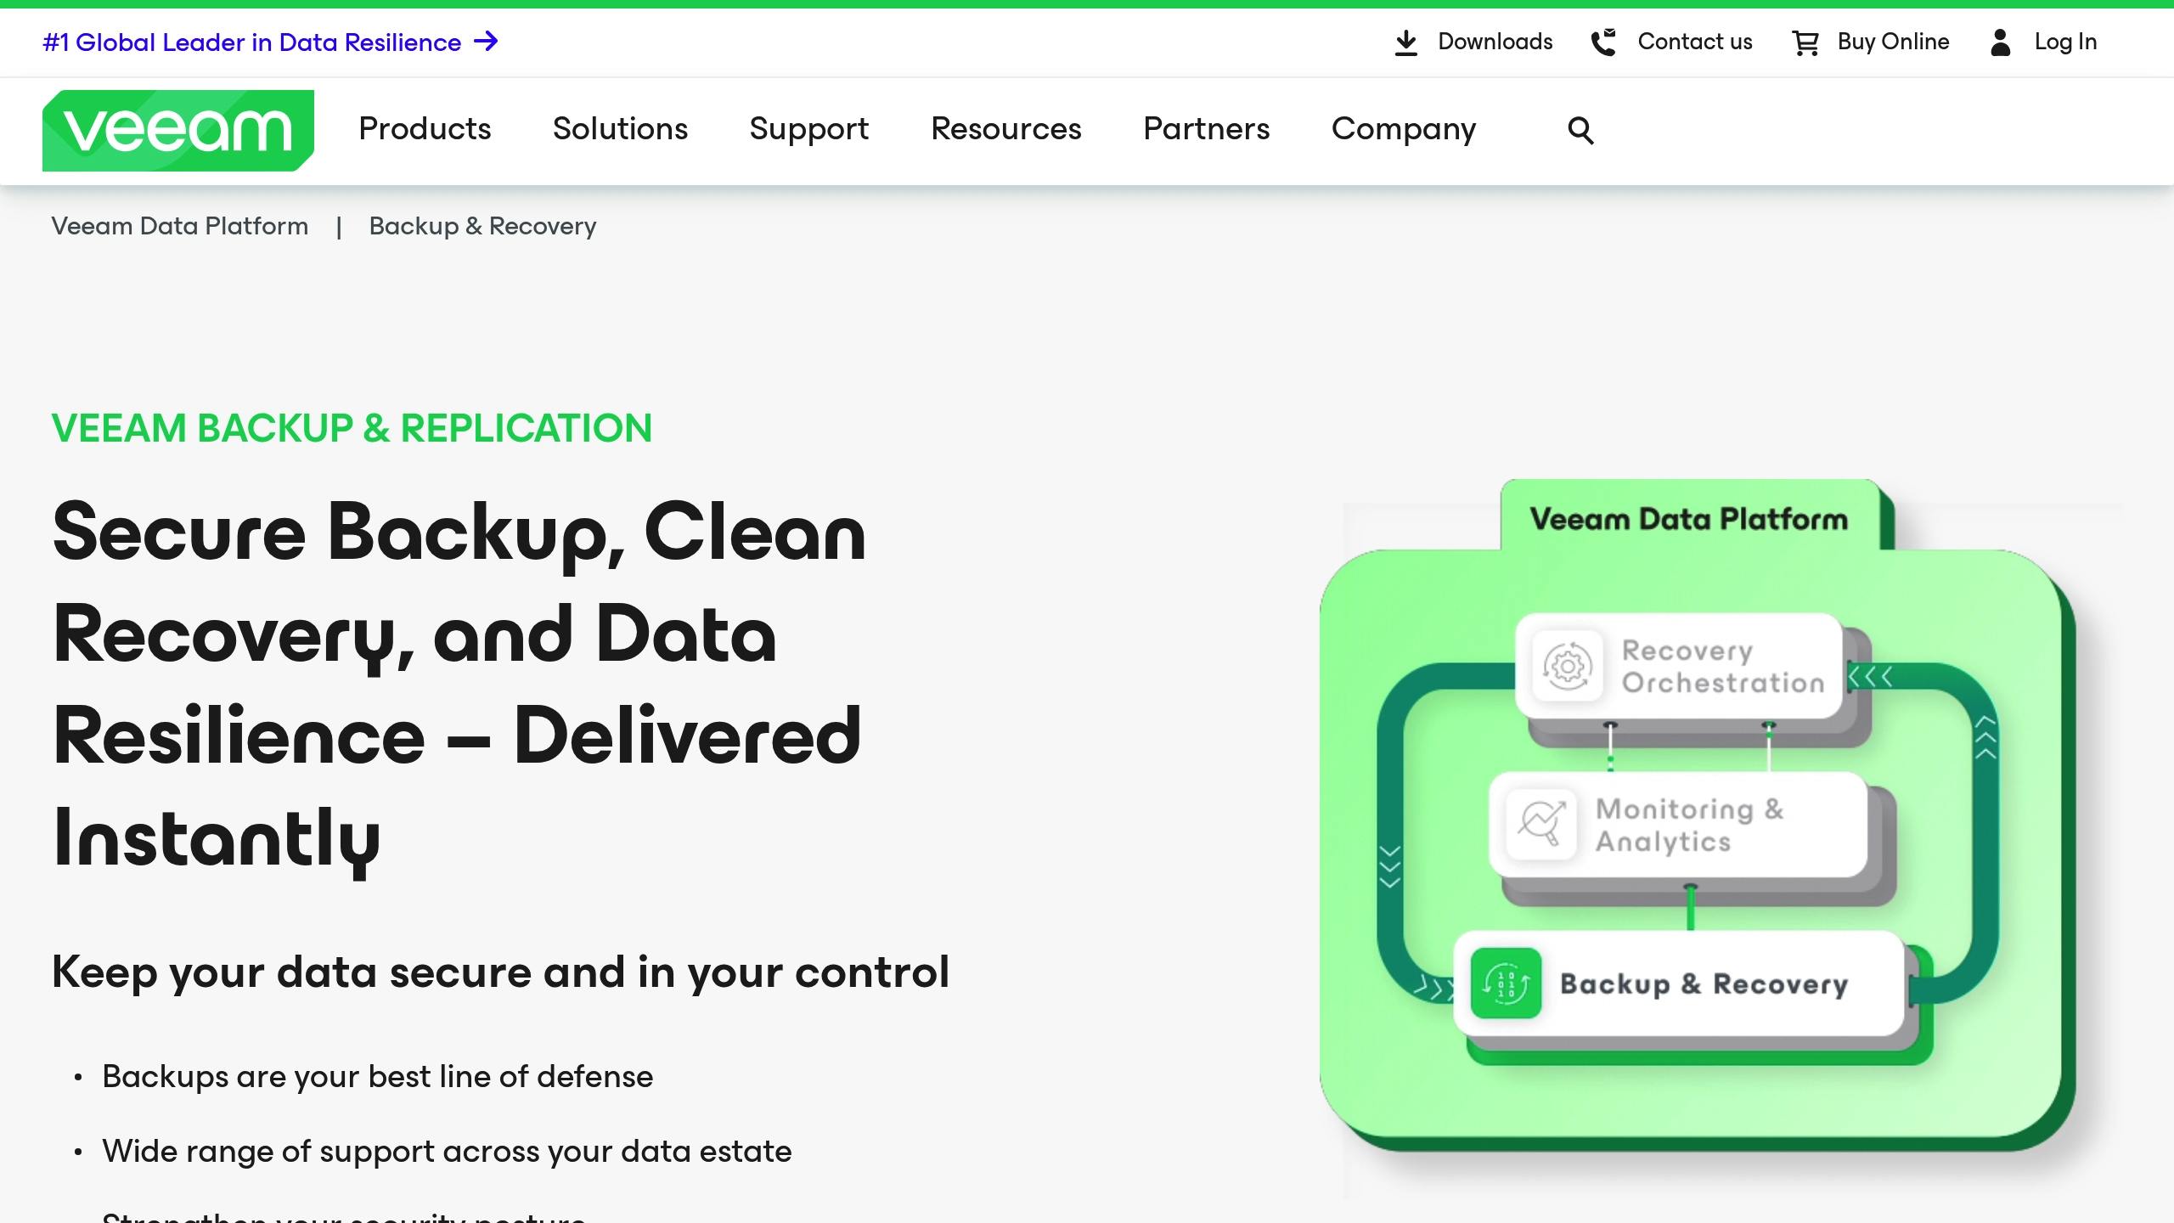
Task: Click the arrow next to Data Resilience banner
Action: coord(484,42)
